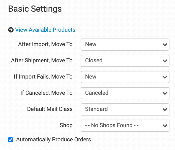Click the After Shipment, Move To label

[42, 61]
